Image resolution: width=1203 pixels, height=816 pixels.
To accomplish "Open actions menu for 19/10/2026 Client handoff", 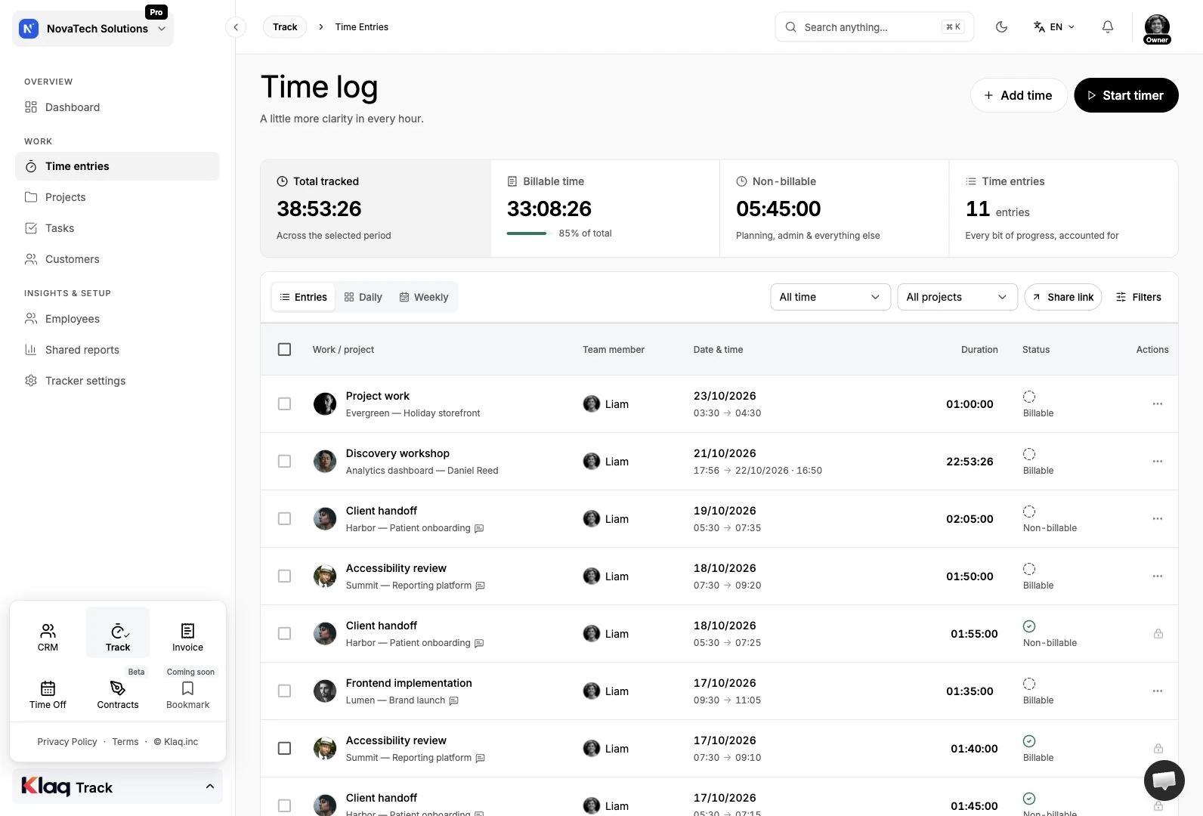I will 1158,519.
